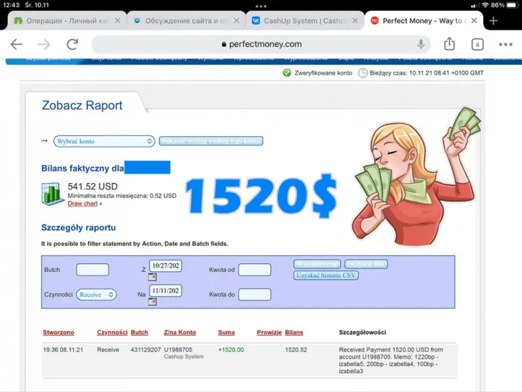Open tab switcher showing 4 tabs
522x392 pixels.
click(478, 44)
